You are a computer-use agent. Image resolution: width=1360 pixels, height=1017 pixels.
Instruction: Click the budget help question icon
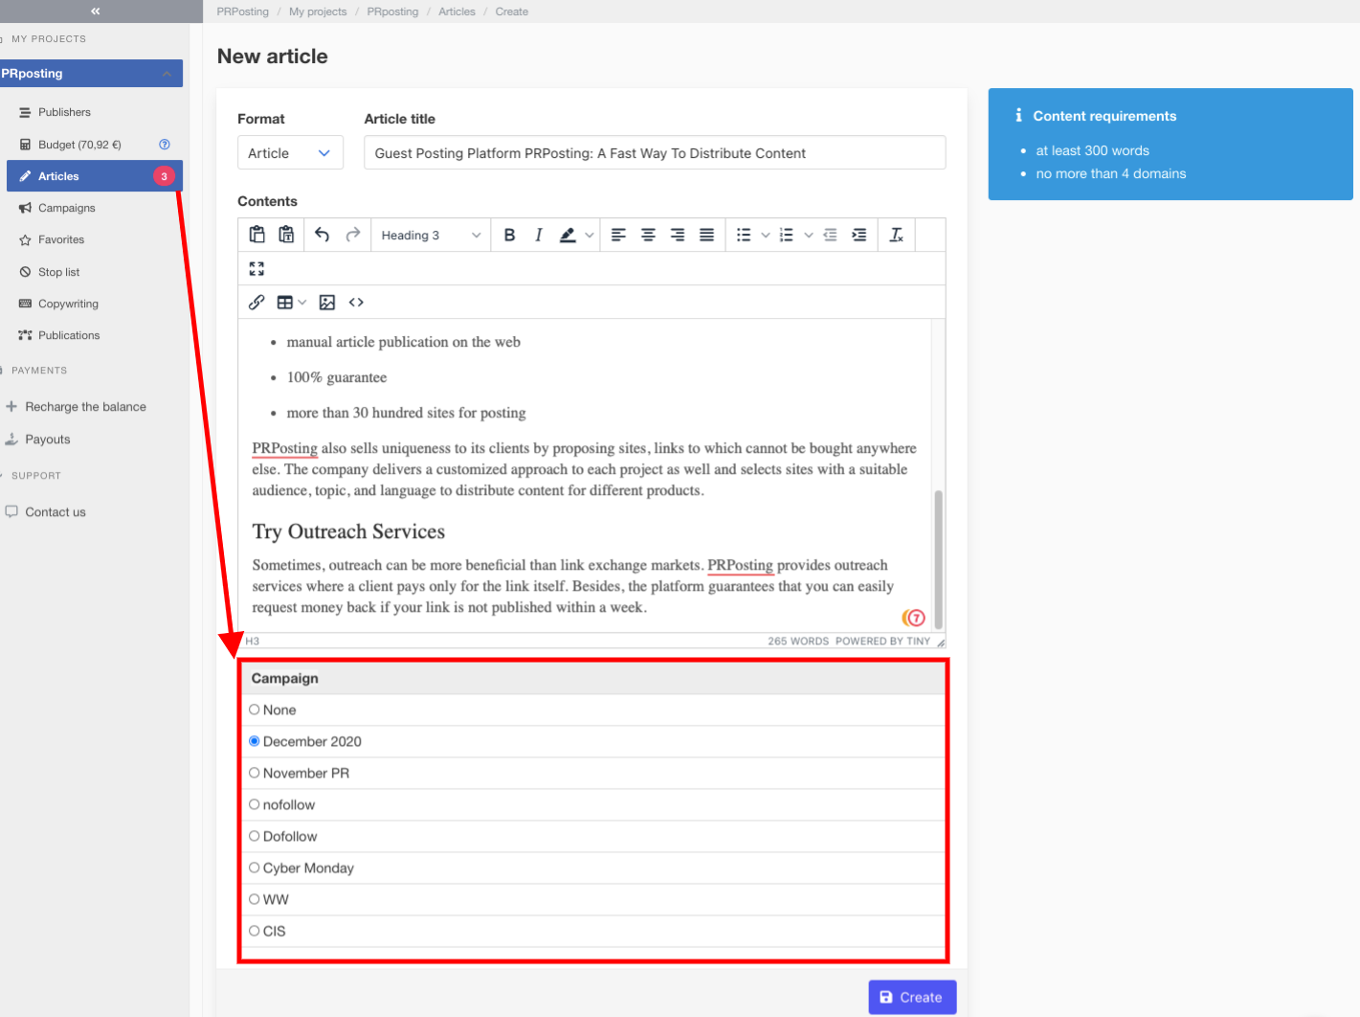click(x=165, y=145)
